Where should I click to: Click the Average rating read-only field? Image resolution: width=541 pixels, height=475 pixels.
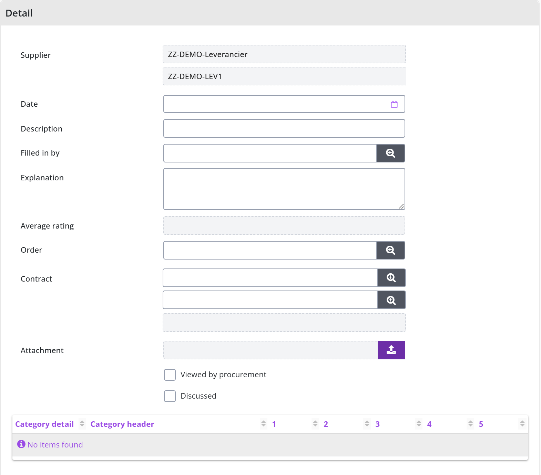click(x=284, y=225)
